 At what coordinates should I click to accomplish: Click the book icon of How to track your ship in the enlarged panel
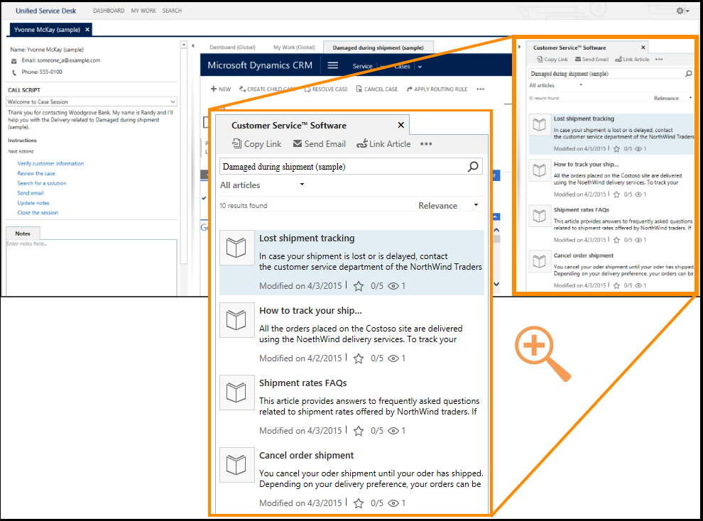coord(236,320)
